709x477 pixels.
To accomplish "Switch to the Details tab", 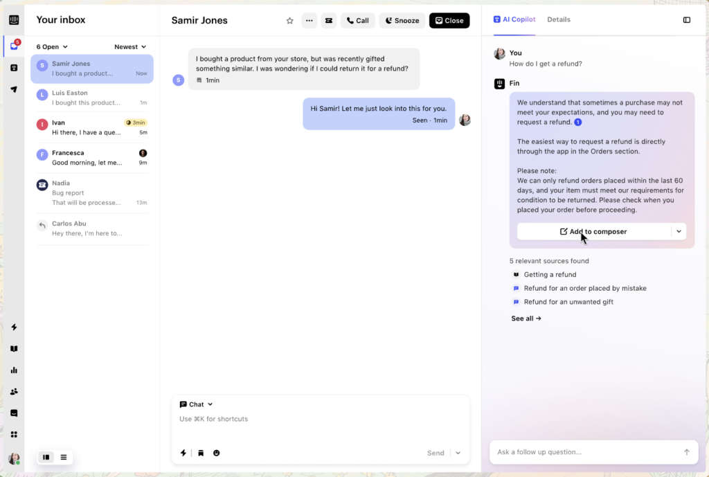I will click(559, 19).
